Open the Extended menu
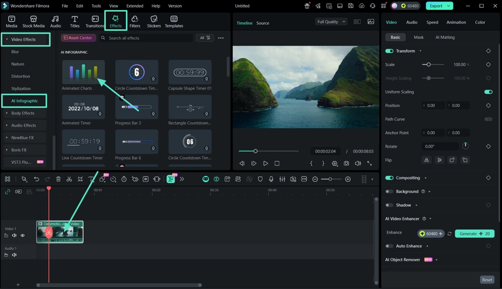Screen dimensions: 502x289 (x=135, y=6)
